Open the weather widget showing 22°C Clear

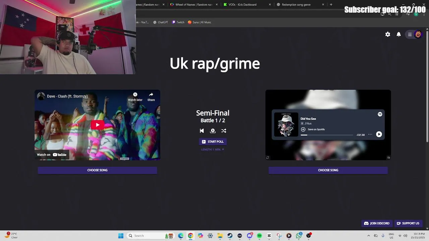coord(11,236)
